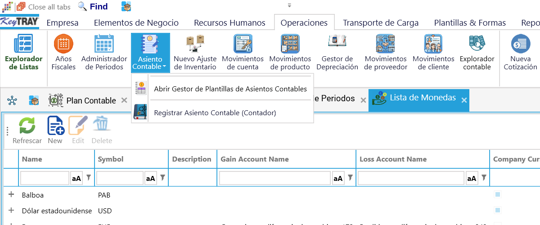The image size is (540, 225).
Task: Sort by Loss Account Name header
Action: 423,159
